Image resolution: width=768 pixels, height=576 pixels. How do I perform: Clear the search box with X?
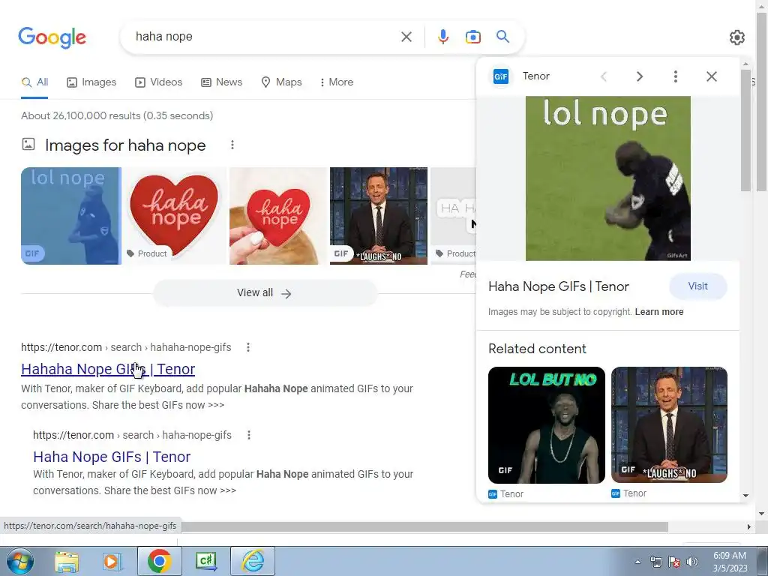coord(406,37)
